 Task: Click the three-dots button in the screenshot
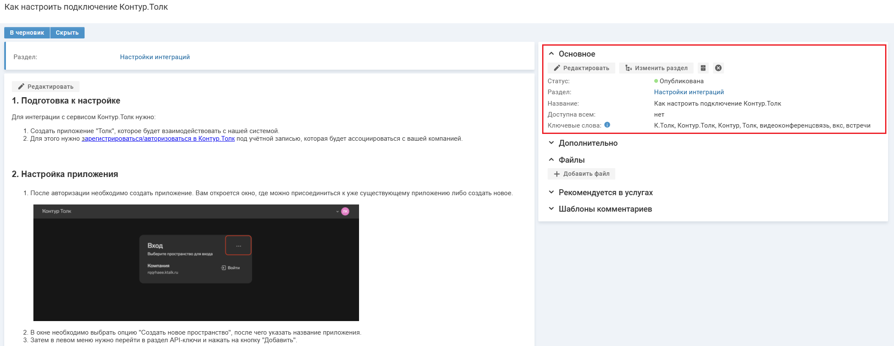coord(239,245)
